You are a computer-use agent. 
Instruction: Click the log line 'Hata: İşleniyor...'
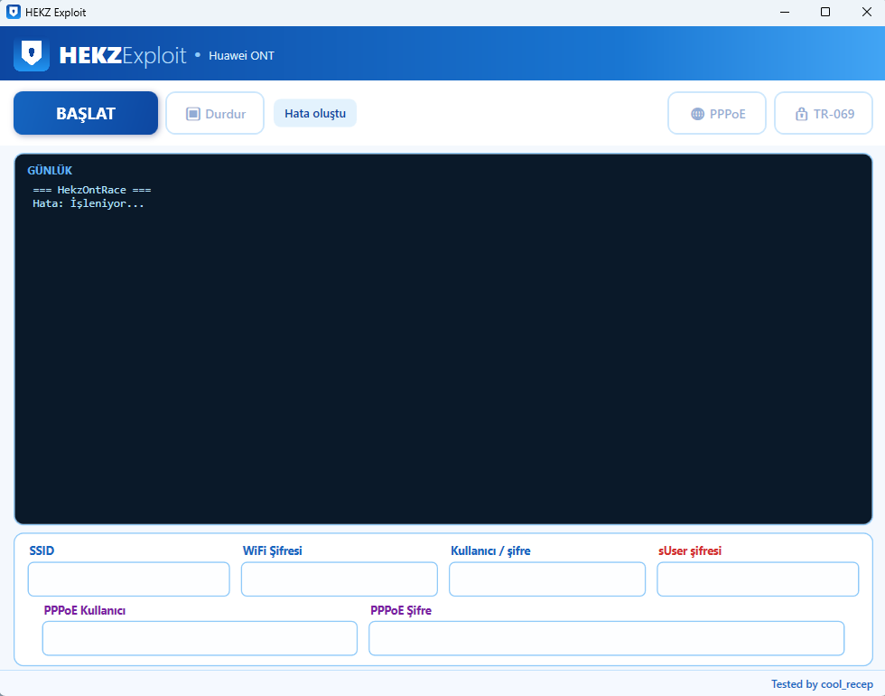88,203
